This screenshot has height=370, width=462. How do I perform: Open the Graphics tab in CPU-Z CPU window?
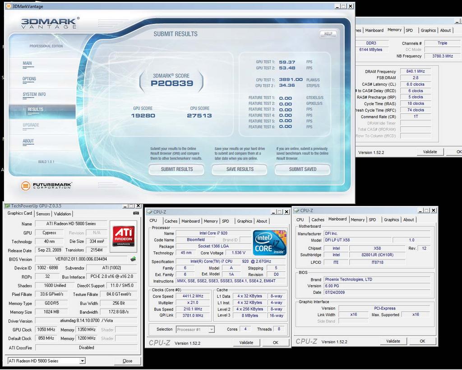point(245,221)
